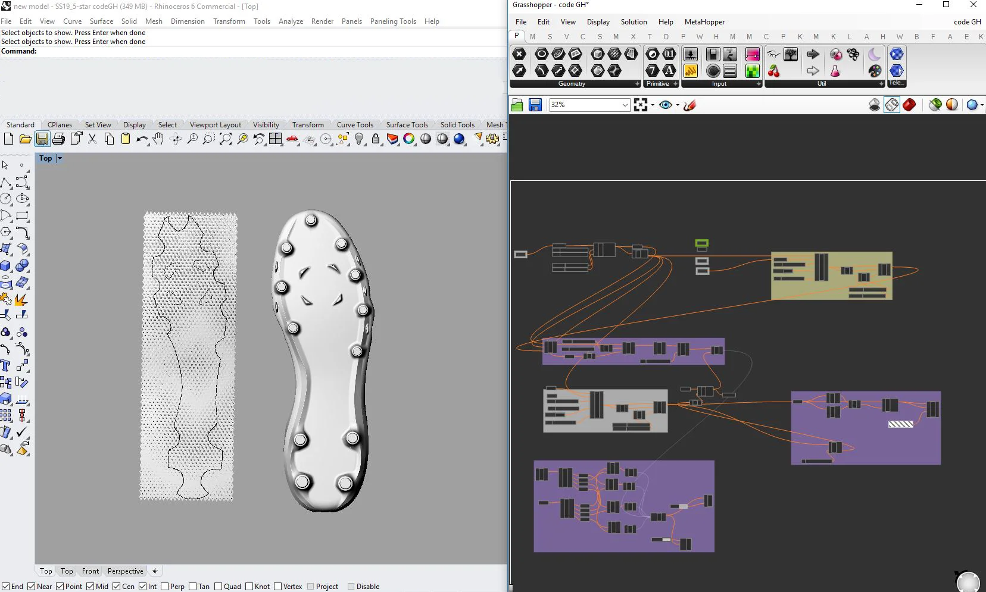Viewport: 986px width, 592px height.
Task: Open the MetaHopper menu in Grasshopper
Action: [704, 22]
